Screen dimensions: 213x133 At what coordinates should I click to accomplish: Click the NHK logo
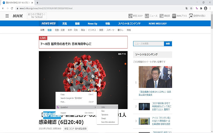click(x=18, y=16)
